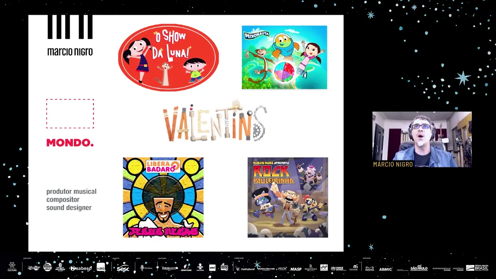Click the Itaú Cultural logo
The image size is (496, 279).
[x=245, y=269]
